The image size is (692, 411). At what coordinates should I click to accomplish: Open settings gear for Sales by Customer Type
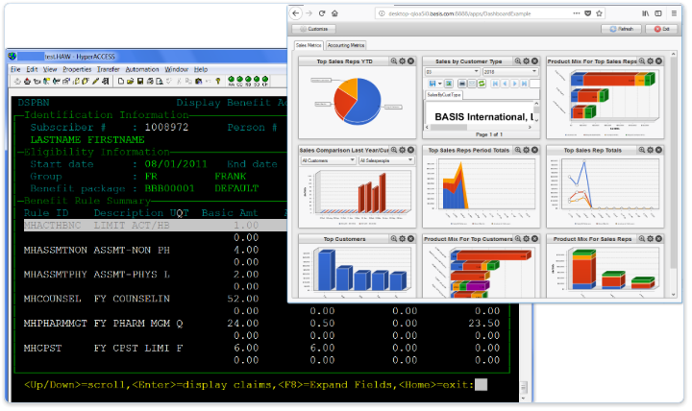click(x=526, y=60)
